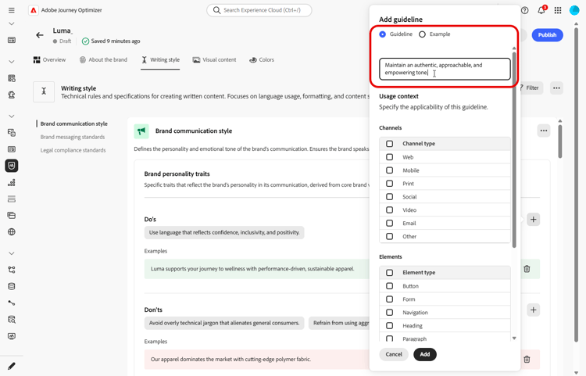Open the Help question mark icon
586x376 pixels.
(x=525, y=10)
